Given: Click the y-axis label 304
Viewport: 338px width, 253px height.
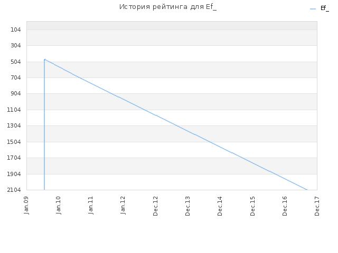Looking at the screenshot, I should pos(16,45).
